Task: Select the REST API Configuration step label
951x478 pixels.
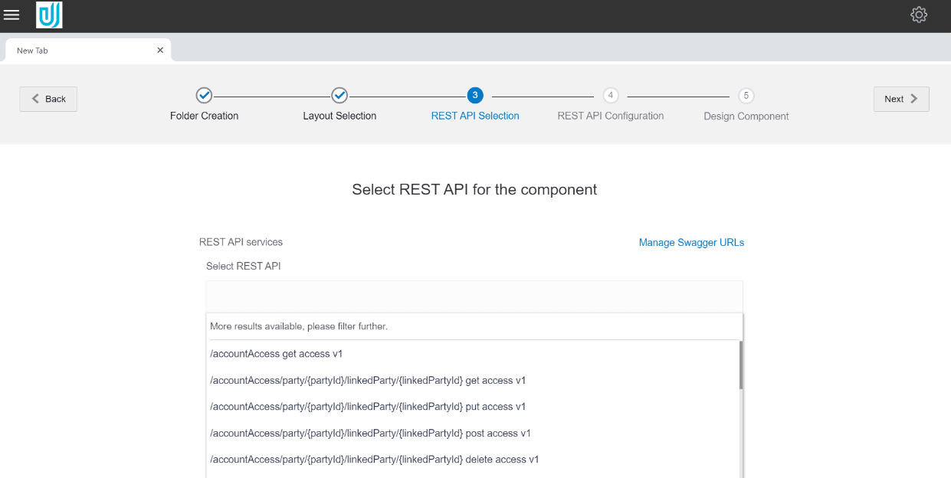Action: pyautogui.click(x=611, y=116)
